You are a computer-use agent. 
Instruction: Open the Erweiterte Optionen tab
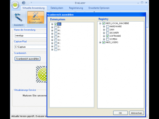99,8
